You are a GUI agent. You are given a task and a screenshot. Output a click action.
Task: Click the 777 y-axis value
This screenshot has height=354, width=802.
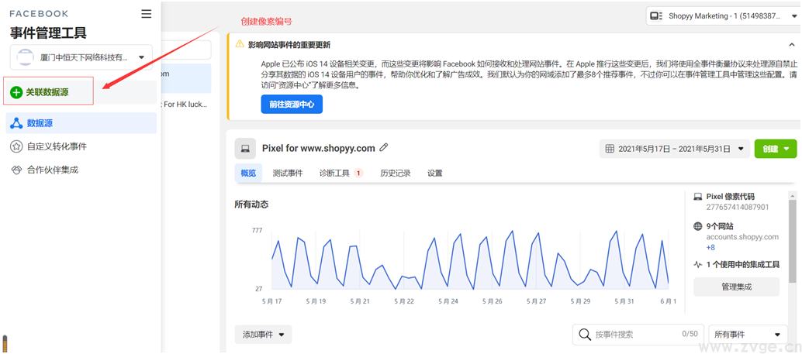point(257,230)
